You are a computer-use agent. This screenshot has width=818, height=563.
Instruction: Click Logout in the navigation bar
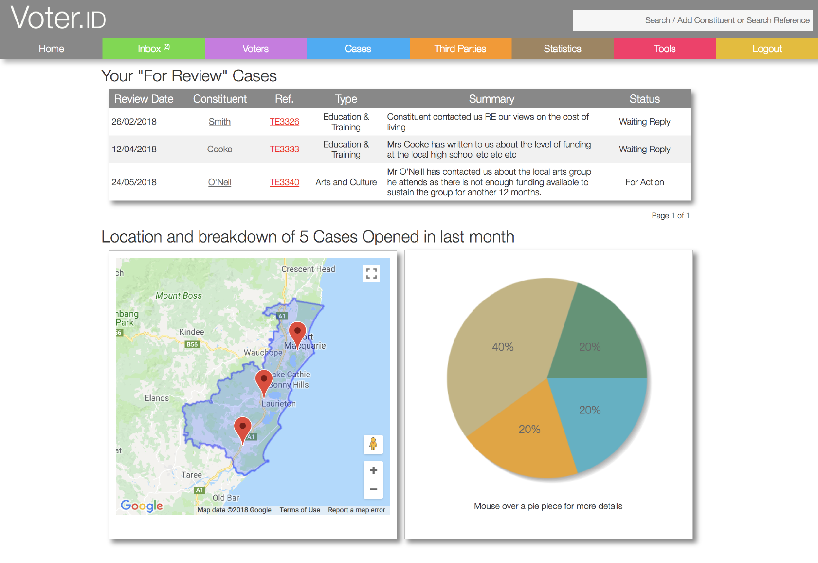coord(766,49)
